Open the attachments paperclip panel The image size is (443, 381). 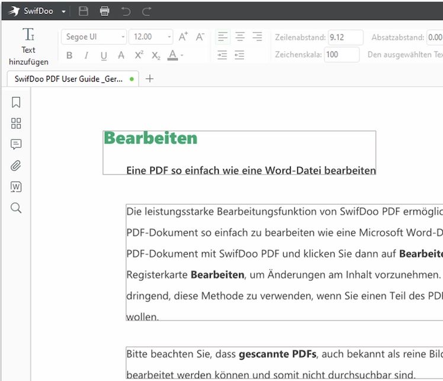(x=16, y=166)
